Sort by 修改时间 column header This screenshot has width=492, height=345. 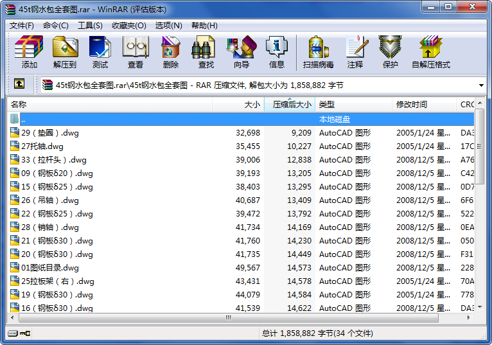424,105
